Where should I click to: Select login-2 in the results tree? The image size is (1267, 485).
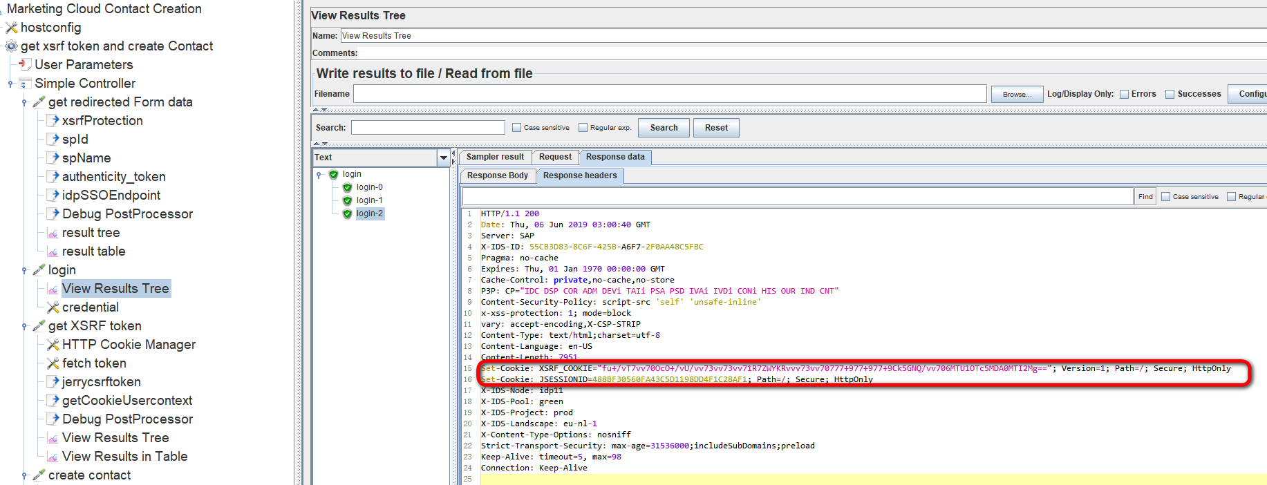coord(370,214)
